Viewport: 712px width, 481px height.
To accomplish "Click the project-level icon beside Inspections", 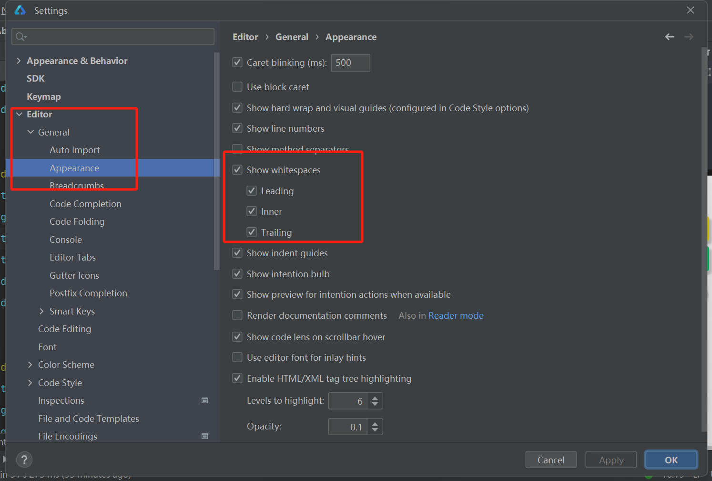I will [205, 400].
